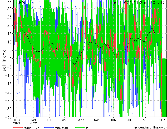Click the 'soi index' axis title
Viewport: 167px width, 129px height.
pyautogui.click(x=4, y=61)
